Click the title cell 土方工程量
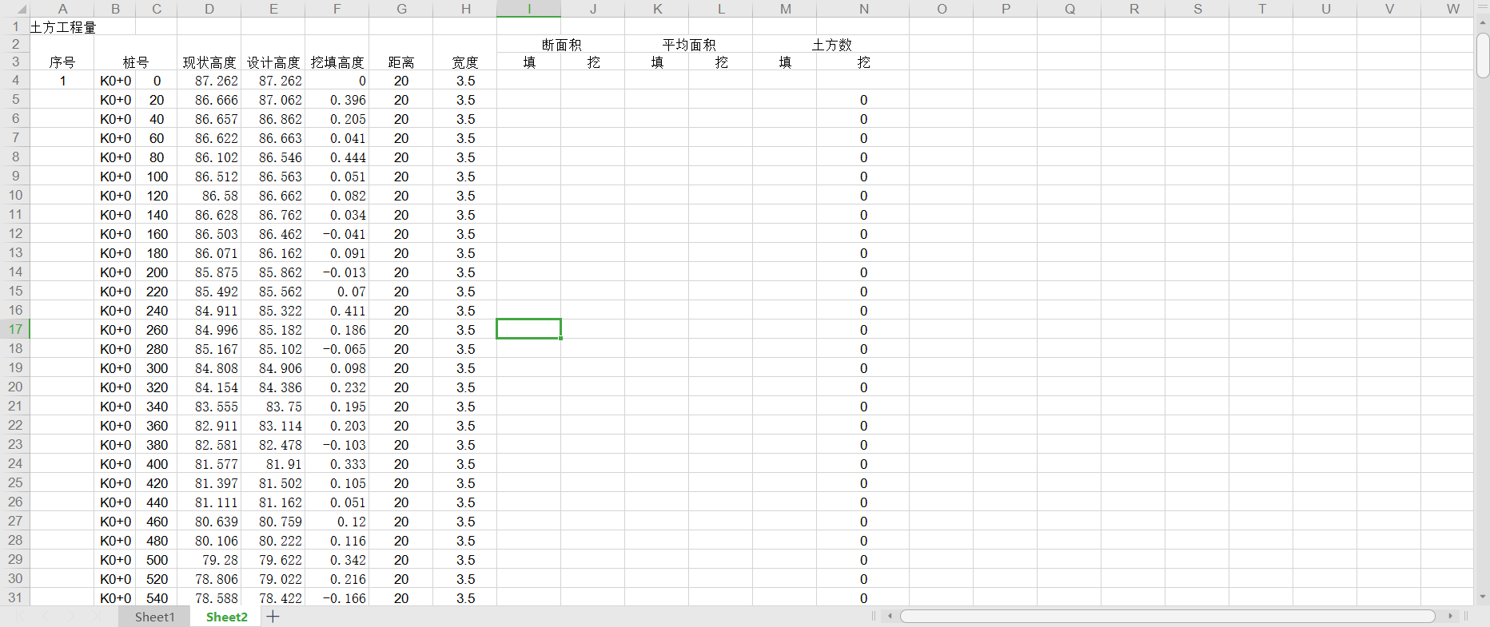 pos(62,27)
